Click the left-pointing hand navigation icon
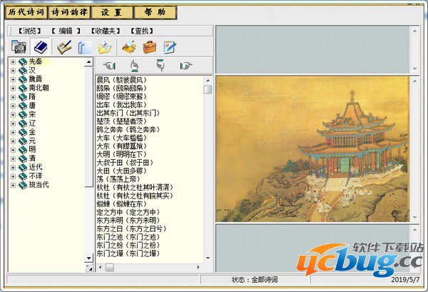The height and width of the screenshot is (292, 428). pos(109,66)
